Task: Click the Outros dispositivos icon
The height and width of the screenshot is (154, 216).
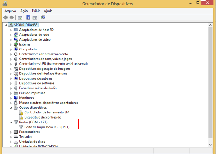Action: (16, 108)
